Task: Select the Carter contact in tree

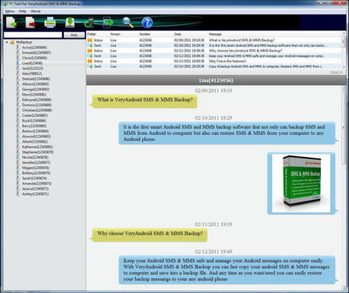Action: pos(35,116)
